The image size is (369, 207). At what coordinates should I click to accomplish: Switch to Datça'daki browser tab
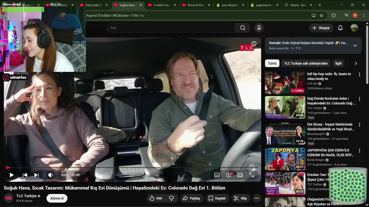pos(93,5)
